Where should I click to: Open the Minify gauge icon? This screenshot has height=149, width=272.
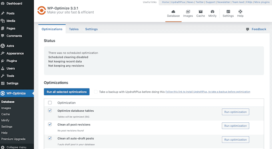(212, 12)
